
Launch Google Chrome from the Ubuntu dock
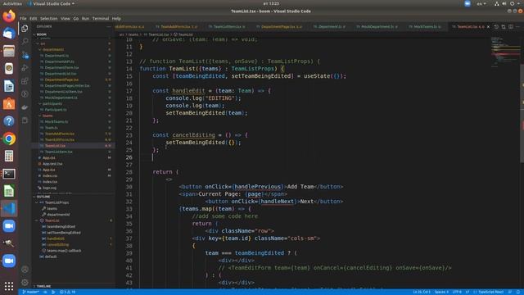point(9,138)
